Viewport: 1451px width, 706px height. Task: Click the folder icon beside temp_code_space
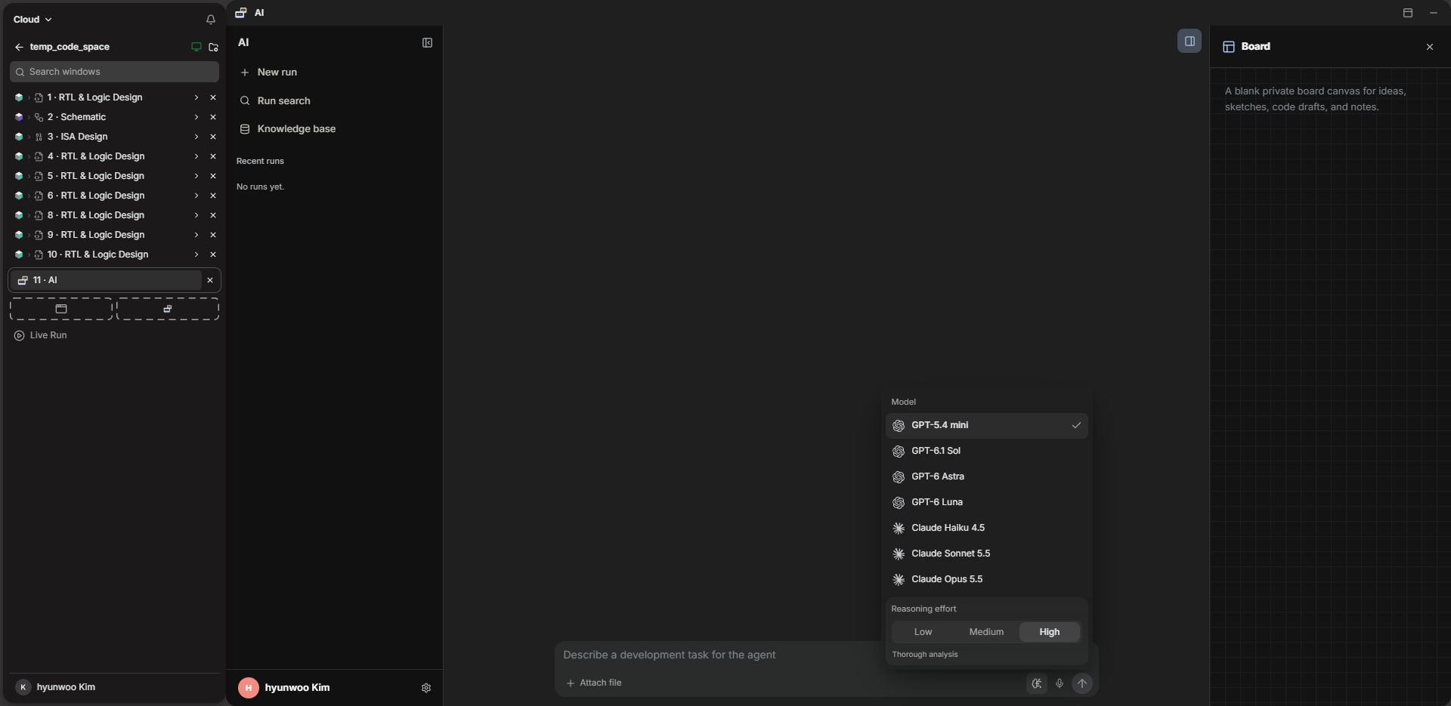click(213, 47)
